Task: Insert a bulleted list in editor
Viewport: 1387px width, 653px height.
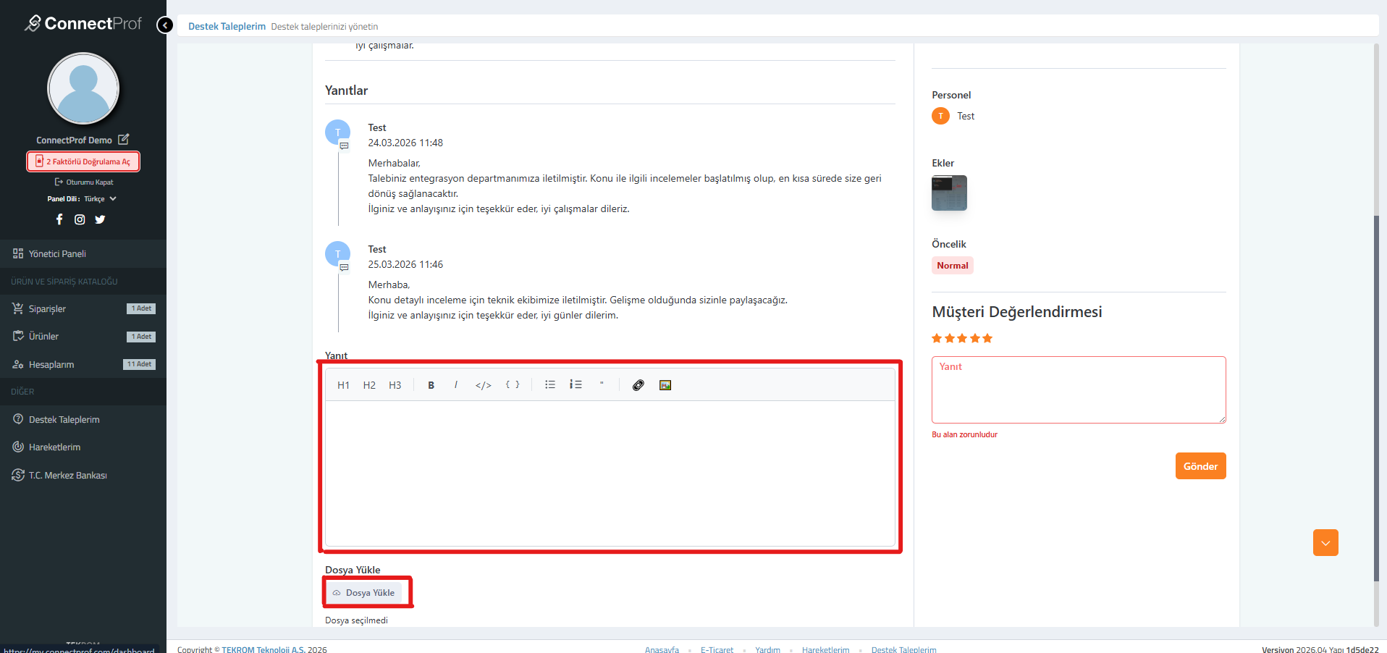Action: pos(550,385)
